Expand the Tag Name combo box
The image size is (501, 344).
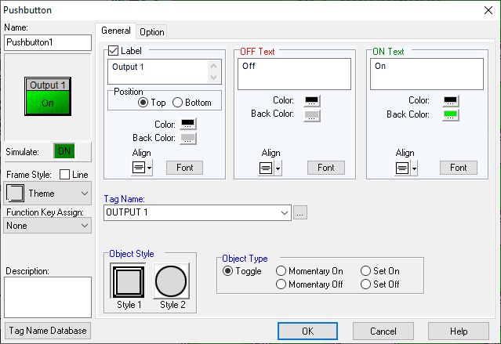point(284,212)
